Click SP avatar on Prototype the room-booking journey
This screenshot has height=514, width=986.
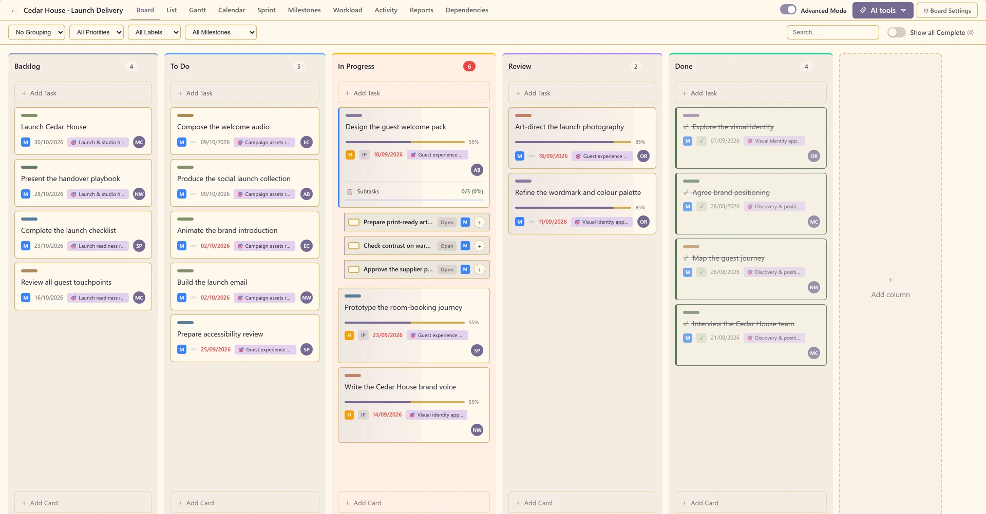(x=477, y=350)
